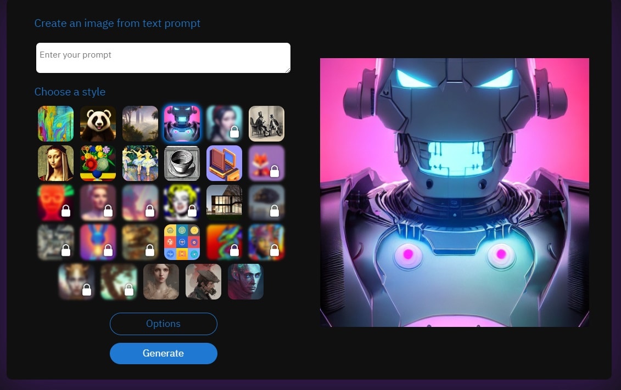Viewport: 621px width, 390px height.
Task: Click the locked dark cloud surreal style
Action: 266,202
